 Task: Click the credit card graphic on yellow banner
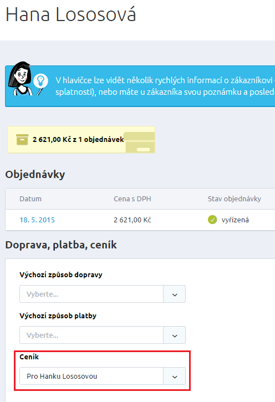pyautogui.click(x=139, y=143)
